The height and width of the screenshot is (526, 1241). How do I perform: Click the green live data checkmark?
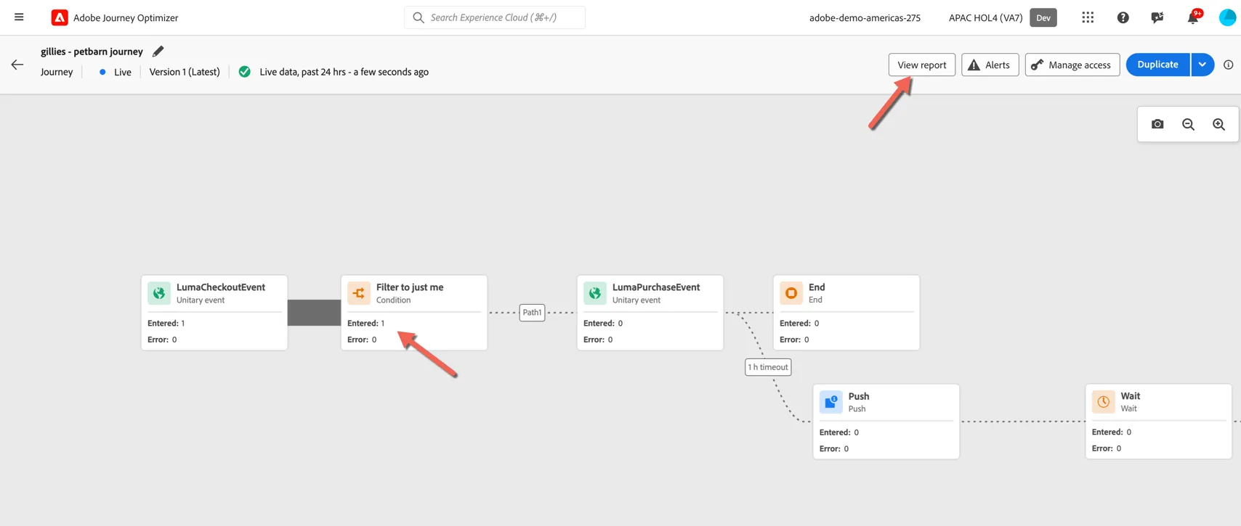245,72
